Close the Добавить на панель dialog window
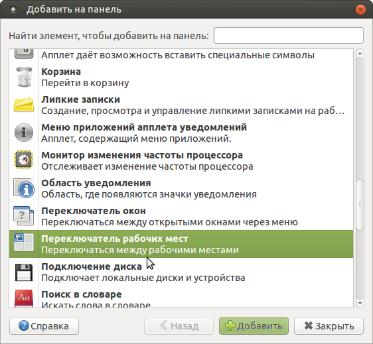This screenshot has height=344, width=373. click(x=360, y=9)
